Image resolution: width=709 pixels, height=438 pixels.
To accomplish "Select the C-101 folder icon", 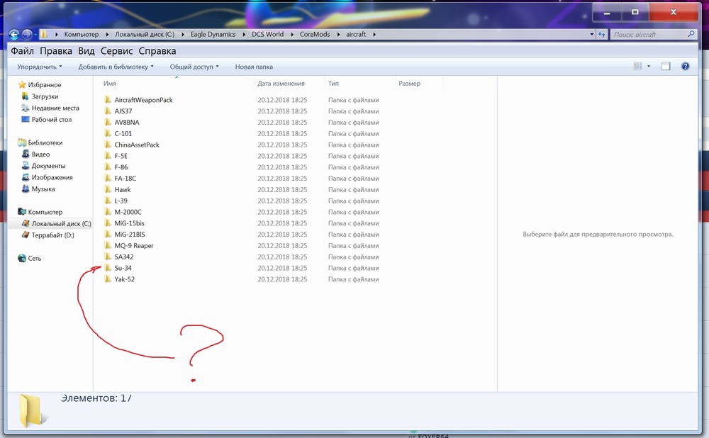I will (x=108, y=134).
